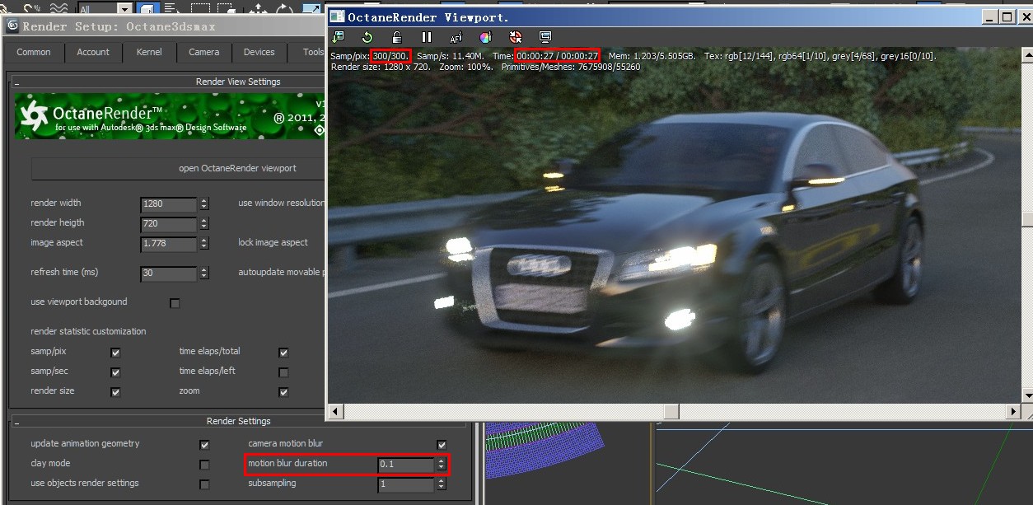The image size is (1033, 505).
Task: Click the render width input field
Action: pyautogui.click(x=168, y=203)
